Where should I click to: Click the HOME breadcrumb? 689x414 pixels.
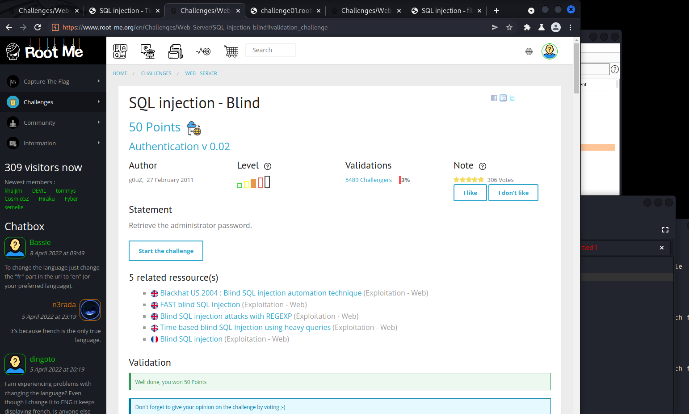point(120,73)
